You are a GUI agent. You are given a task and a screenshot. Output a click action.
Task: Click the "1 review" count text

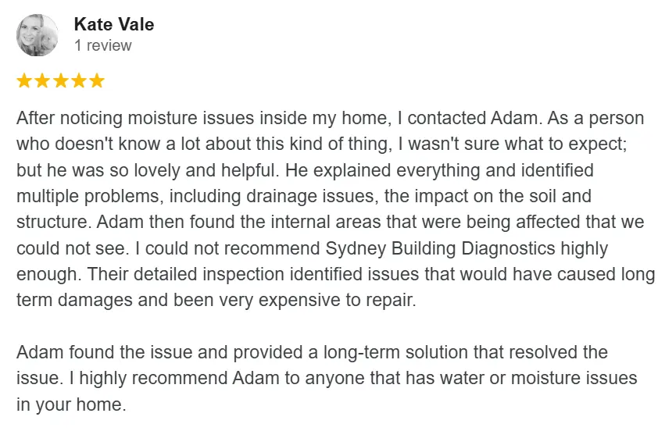[x=102, y=45]
